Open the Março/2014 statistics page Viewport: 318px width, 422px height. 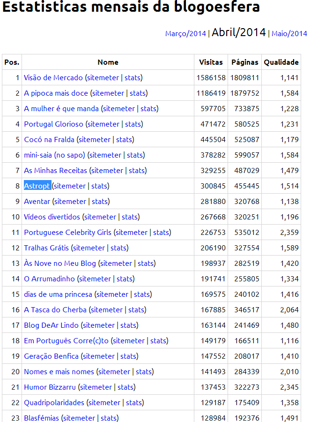tap(185, 34)
